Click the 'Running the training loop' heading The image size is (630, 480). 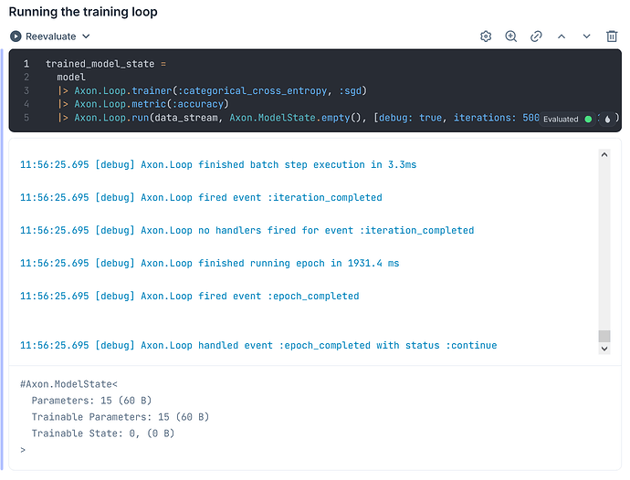[x=83, y=12]
